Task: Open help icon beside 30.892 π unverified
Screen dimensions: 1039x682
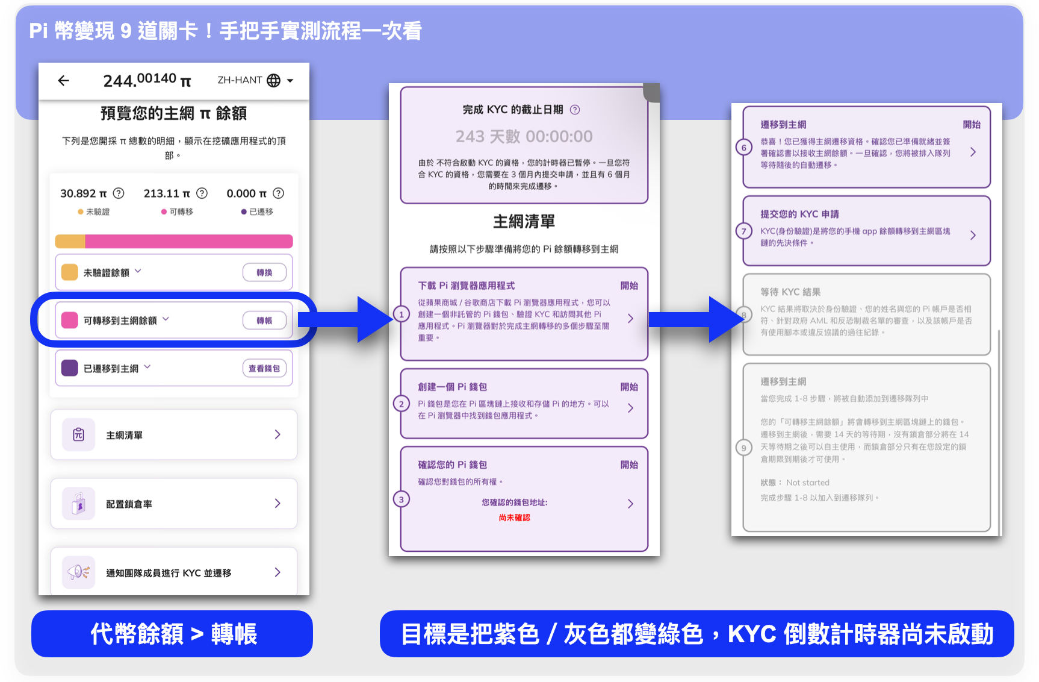Action: (119, 193)
